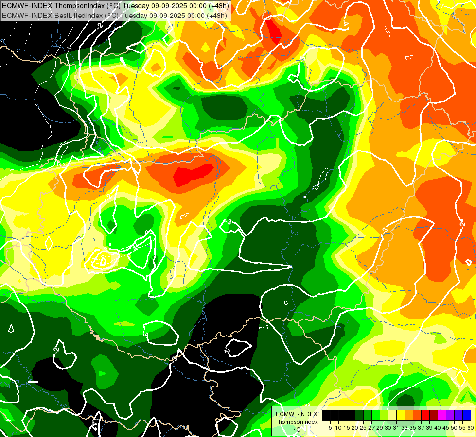Click the legend scale value '5'

click(x=330, y=428)
